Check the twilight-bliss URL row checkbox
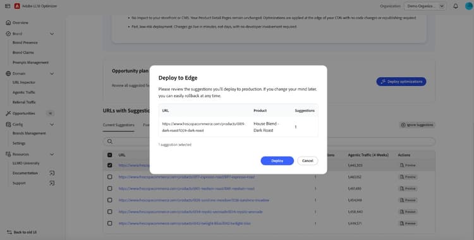The height and width of the screenshot is (240, 474). [x=110, y=223]
